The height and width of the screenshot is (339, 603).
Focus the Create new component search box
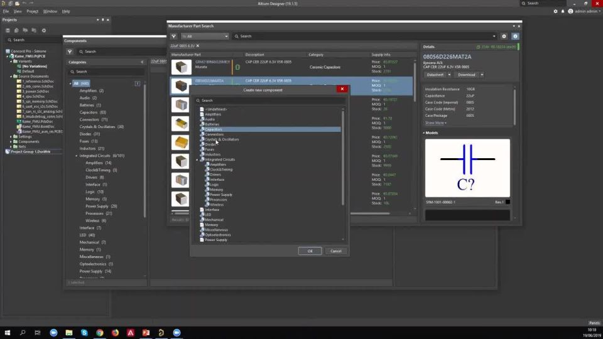click(x=269, y=100)
